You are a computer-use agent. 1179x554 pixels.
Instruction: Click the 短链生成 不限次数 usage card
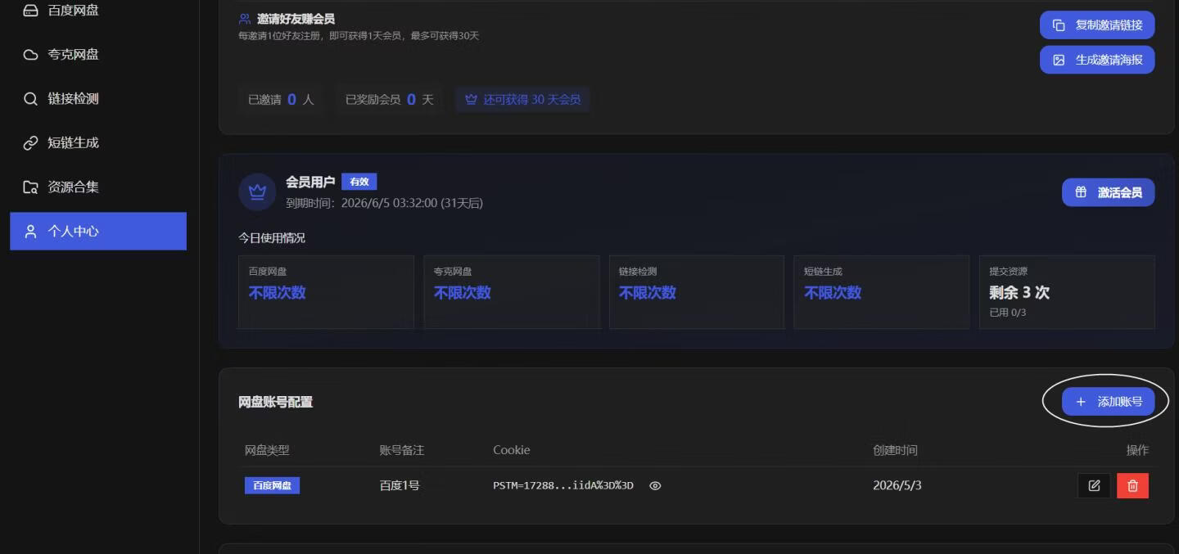[882, 292]
